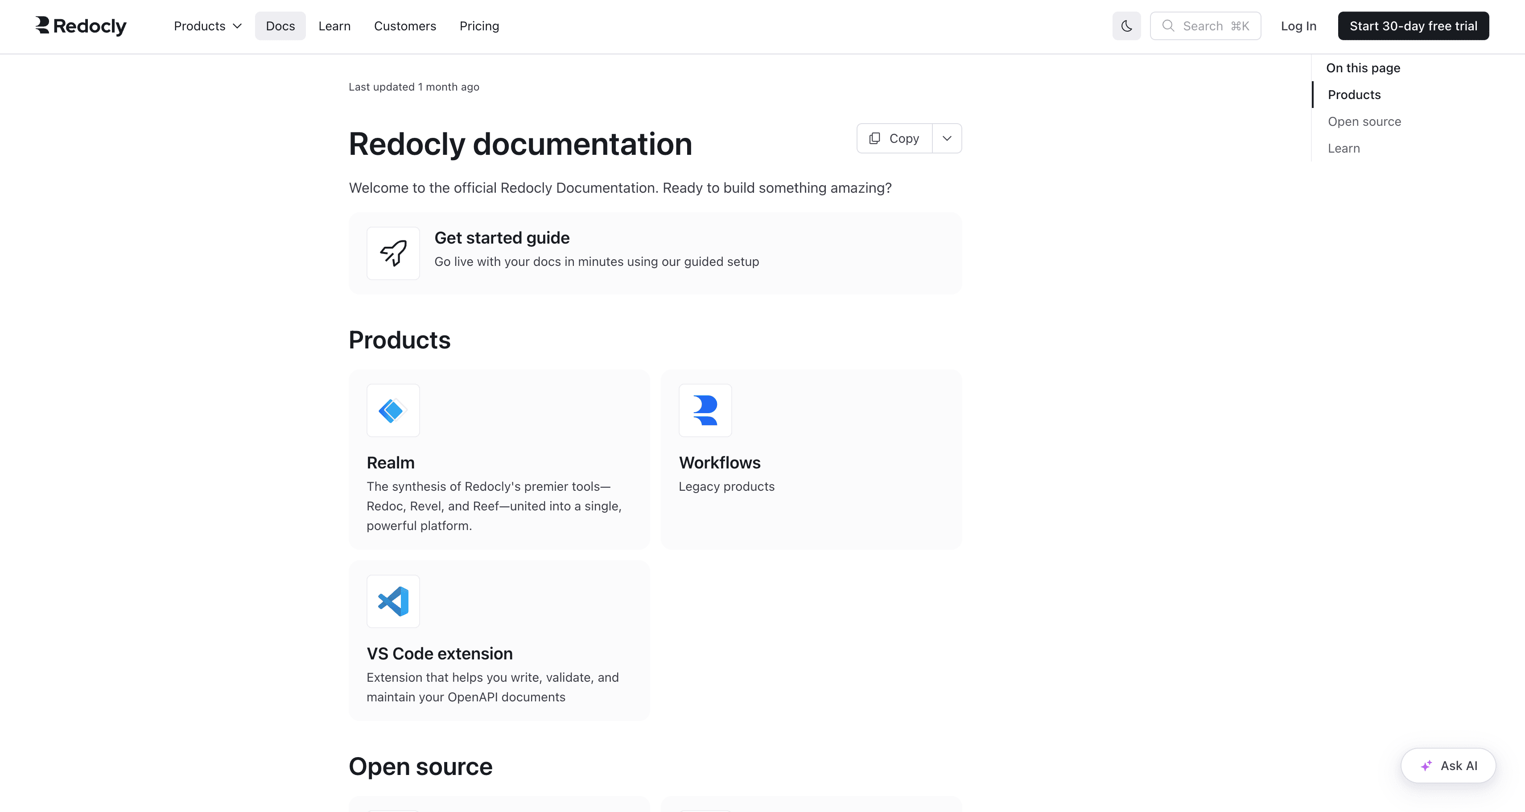Screen dimensions: 1525x812
Task: Click the 'On this page' label
Action: point(1363,67)
